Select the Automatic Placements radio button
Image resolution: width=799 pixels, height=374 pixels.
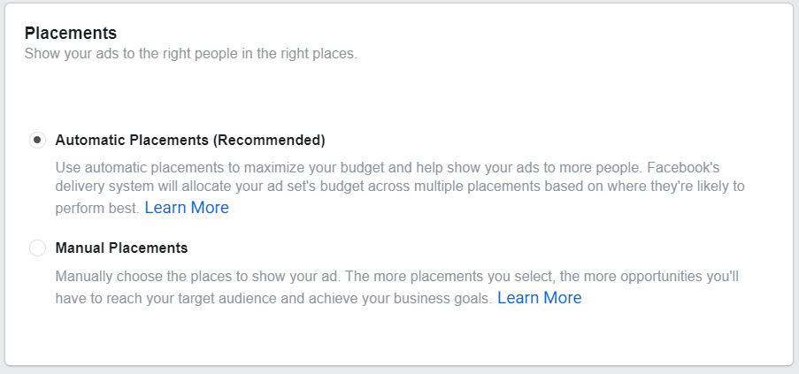(x=37, y=140)
